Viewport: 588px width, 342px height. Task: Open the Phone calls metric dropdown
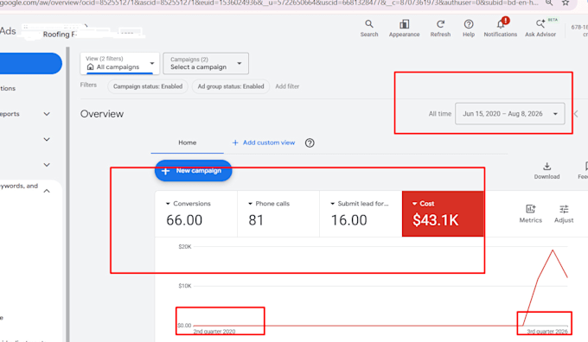tap(269, 204)
